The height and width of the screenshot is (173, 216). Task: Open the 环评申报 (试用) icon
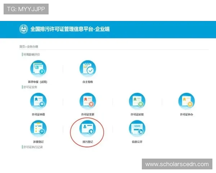pyautogui.click(x=39, y=68)
